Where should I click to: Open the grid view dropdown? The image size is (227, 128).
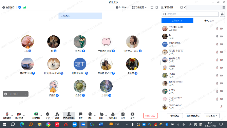(139, 7)
